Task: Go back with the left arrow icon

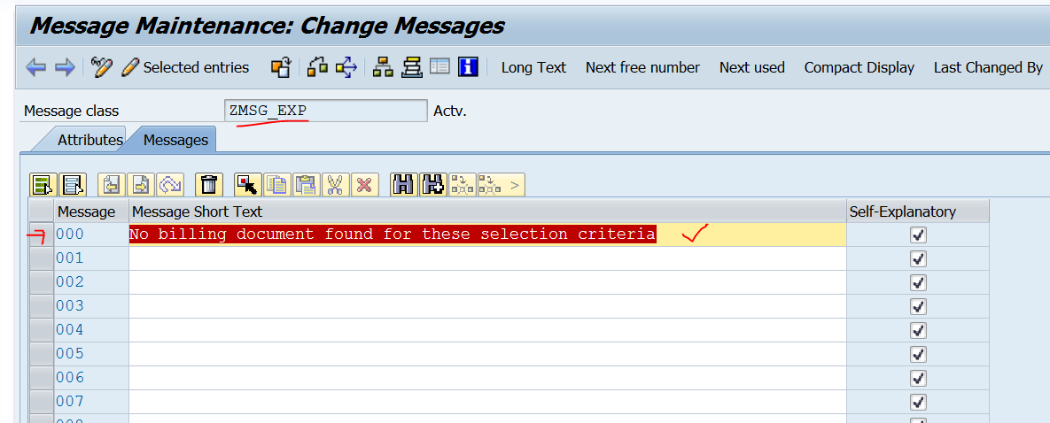Action: [35, 67]
